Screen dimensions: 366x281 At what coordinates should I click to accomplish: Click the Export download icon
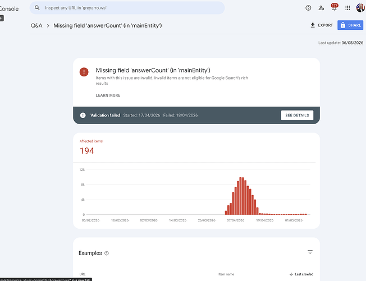(x=313, y=25)
